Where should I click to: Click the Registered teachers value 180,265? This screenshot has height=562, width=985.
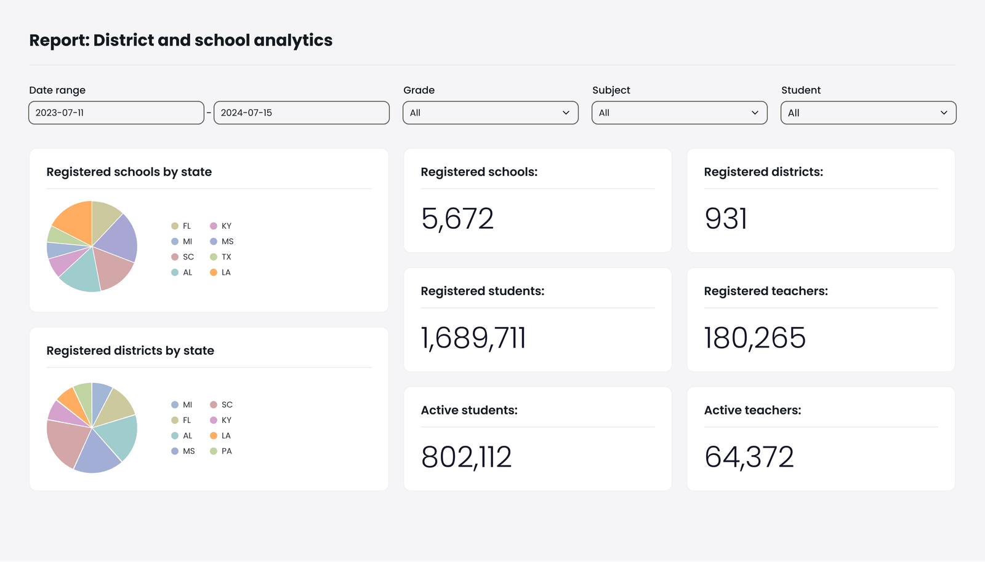(755, 338)
